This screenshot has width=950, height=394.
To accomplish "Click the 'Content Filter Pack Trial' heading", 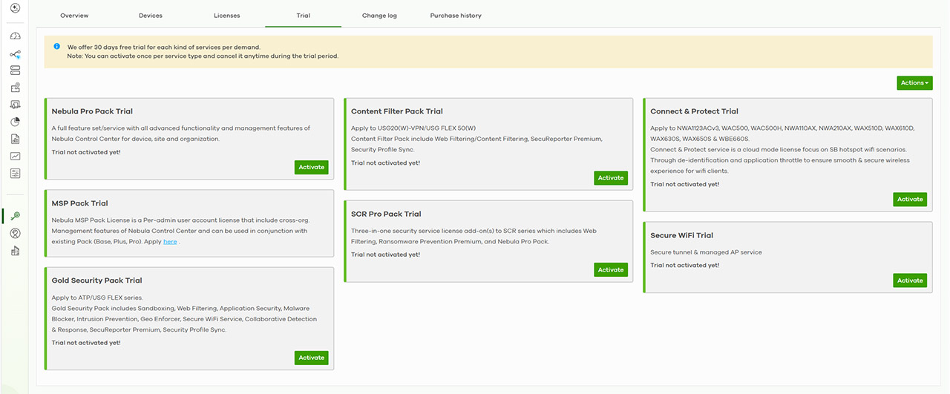I will coord(397,111).
